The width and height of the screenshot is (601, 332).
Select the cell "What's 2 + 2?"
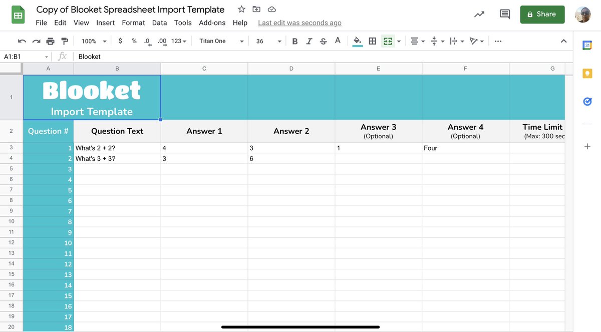(117, 148)
